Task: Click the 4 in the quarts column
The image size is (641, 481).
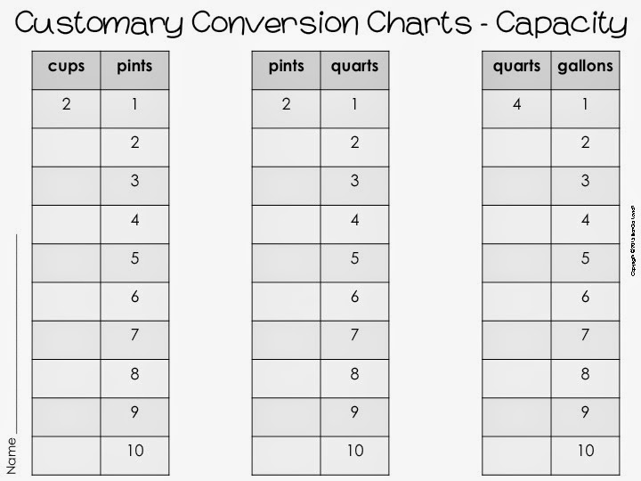Action: coord(516,104)
